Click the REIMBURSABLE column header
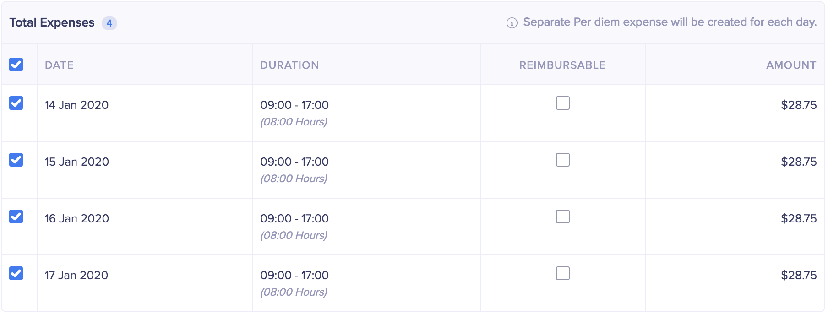Screen dimensions: 828x314 click(562, 65)
